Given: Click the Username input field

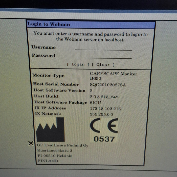Looking at the screenshot, I should [x=103, y=48].
